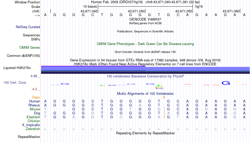
Task: Click the 4.88 PhyloP upper limit
Action: [x=34, y=76]
